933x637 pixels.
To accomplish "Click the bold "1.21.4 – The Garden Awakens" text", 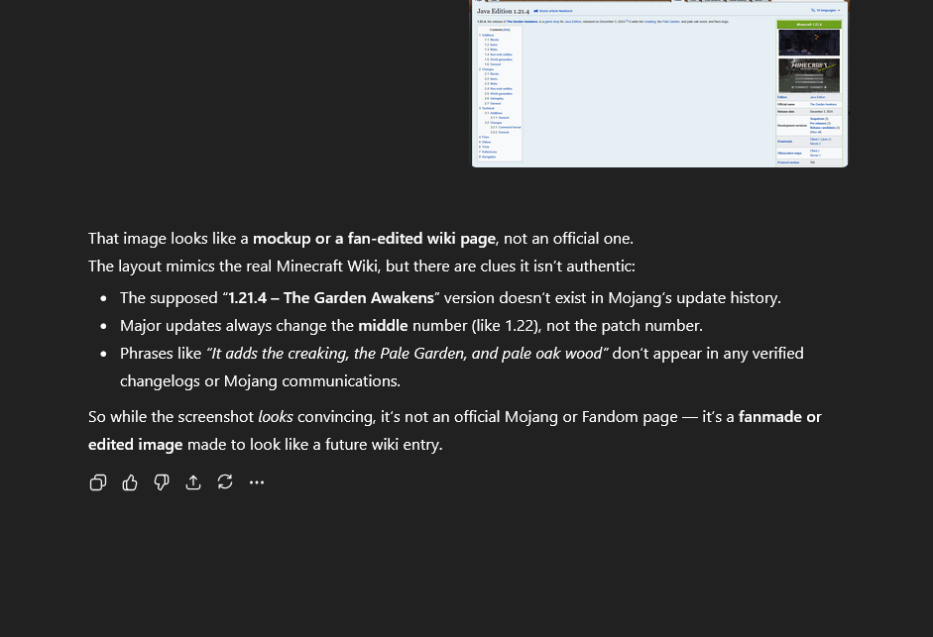I will coord(331,297).
